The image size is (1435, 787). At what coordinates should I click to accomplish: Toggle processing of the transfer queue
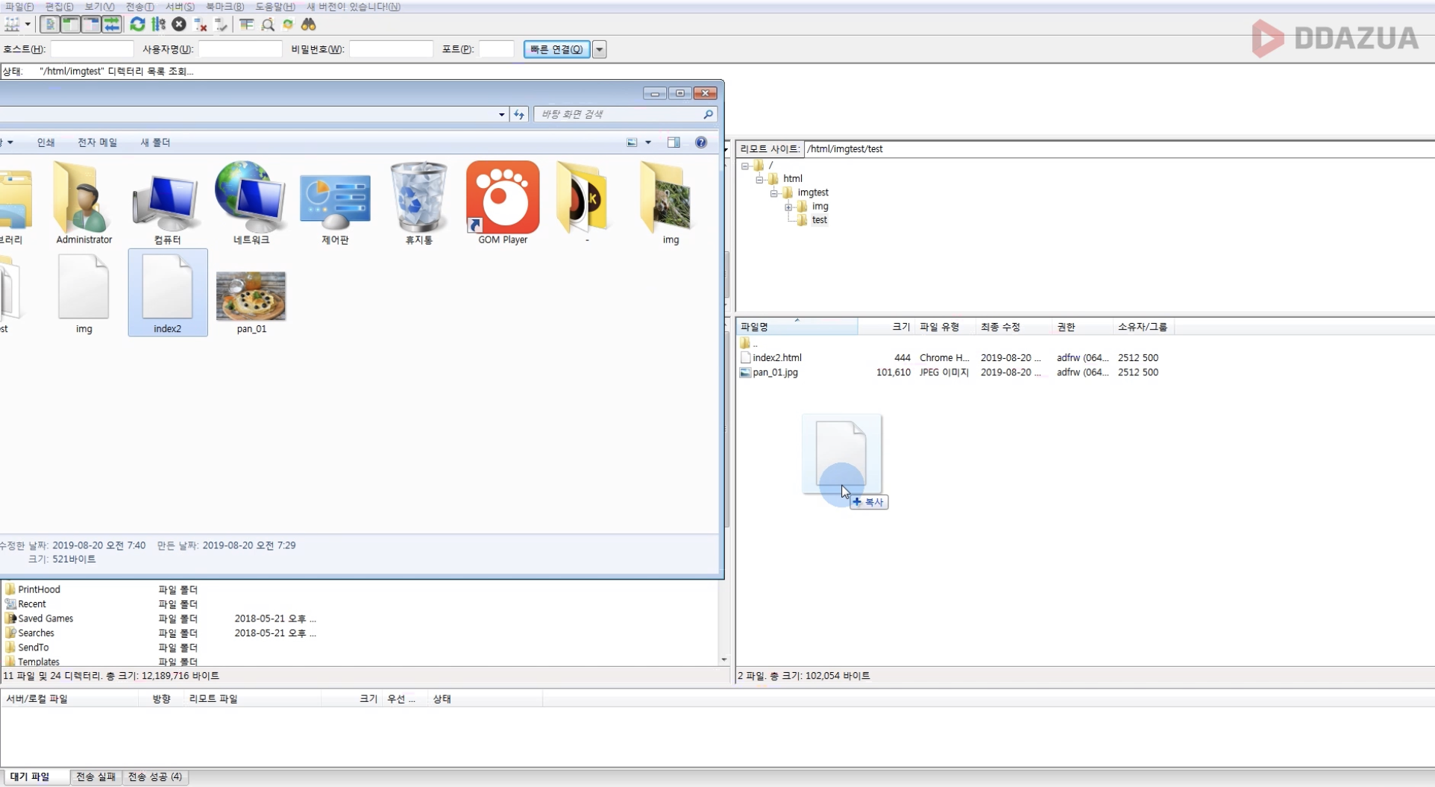[x=158, y=25]
